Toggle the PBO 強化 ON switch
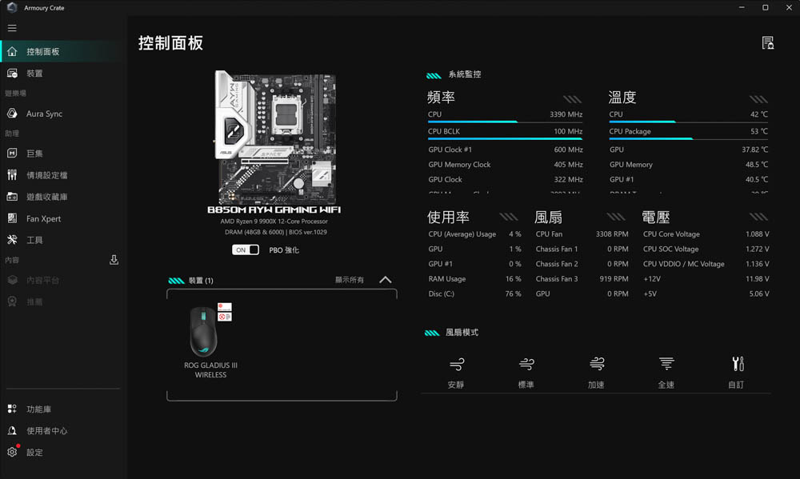This screenshot has width=800, height=479. (x=246, y=250)
